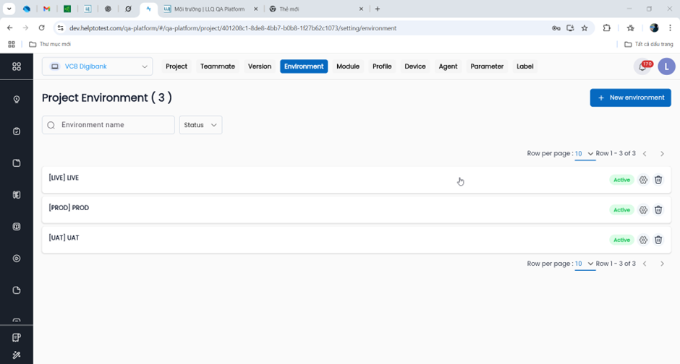
Task: Open settings for the LIVE environment
Action: pos(643,180)
